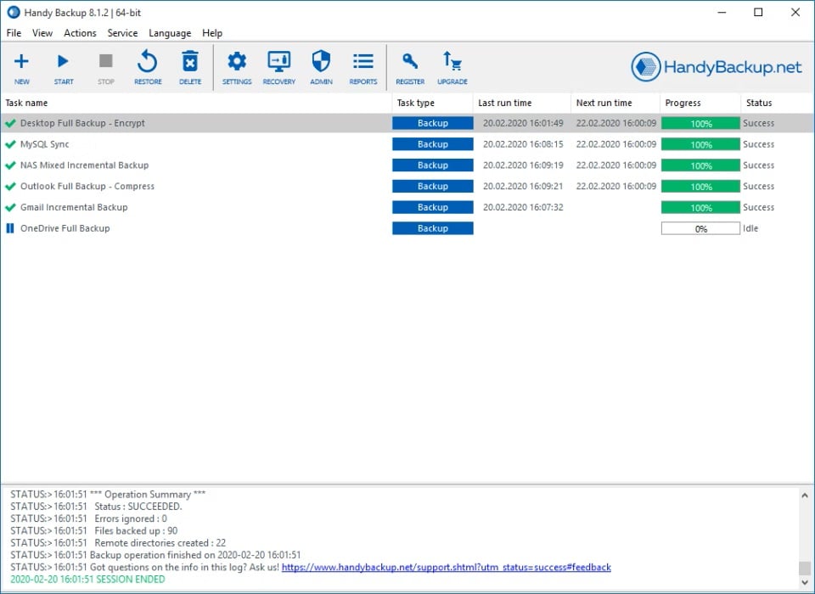Launch the RECOVERY tool
Screen dimensions: 815x594
tap(279, 68)
